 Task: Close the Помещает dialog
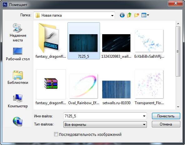176,3
